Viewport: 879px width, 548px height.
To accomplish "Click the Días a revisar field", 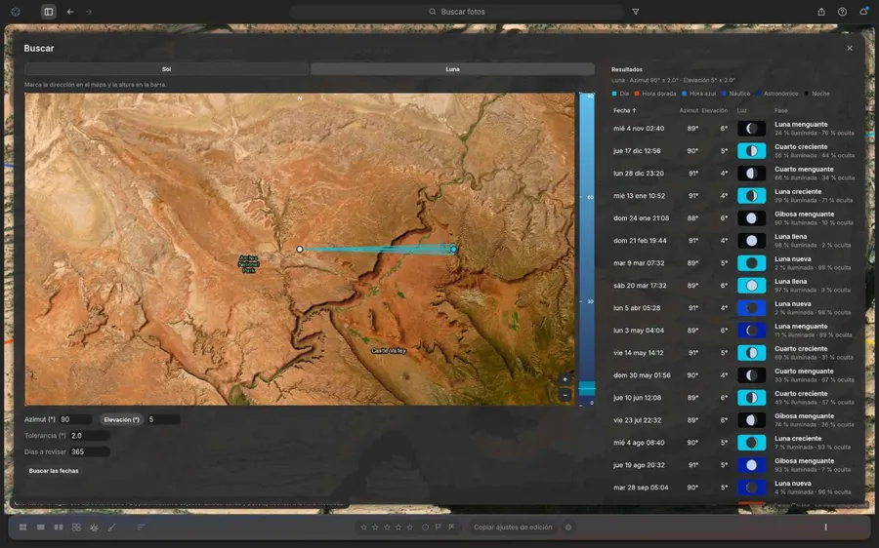I will point(89,451).
